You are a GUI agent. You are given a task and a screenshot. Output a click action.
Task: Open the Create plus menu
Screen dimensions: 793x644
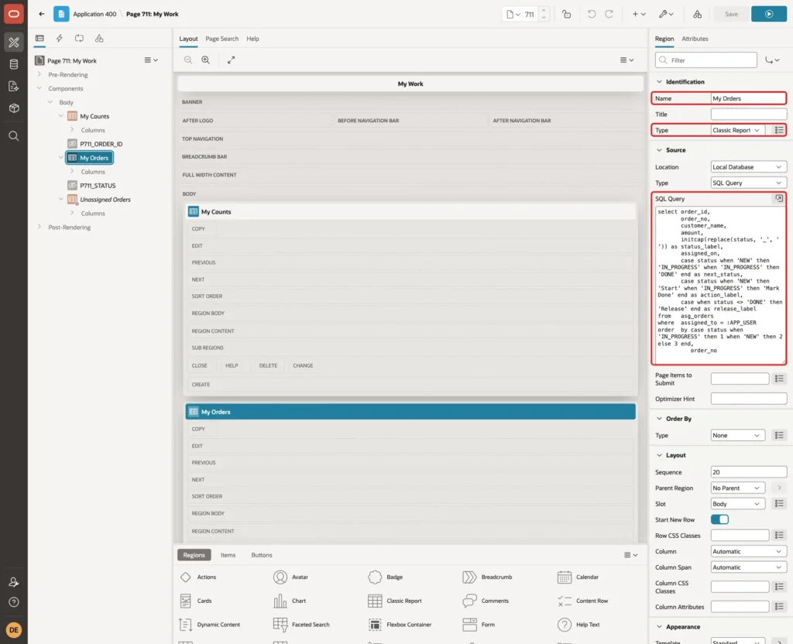pos(639,14)
